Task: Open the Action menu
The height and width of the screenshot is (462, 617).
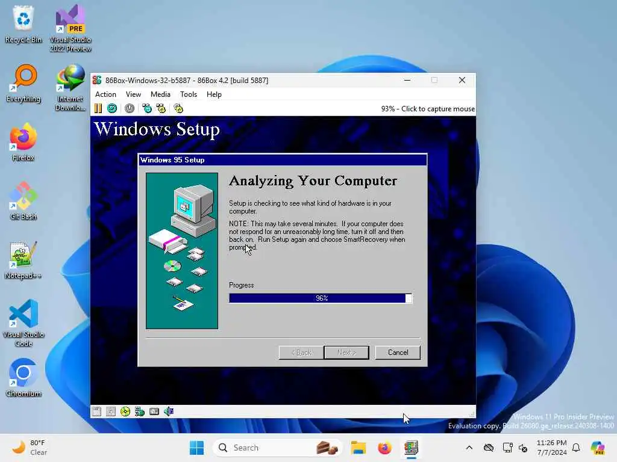Action: 105,94
